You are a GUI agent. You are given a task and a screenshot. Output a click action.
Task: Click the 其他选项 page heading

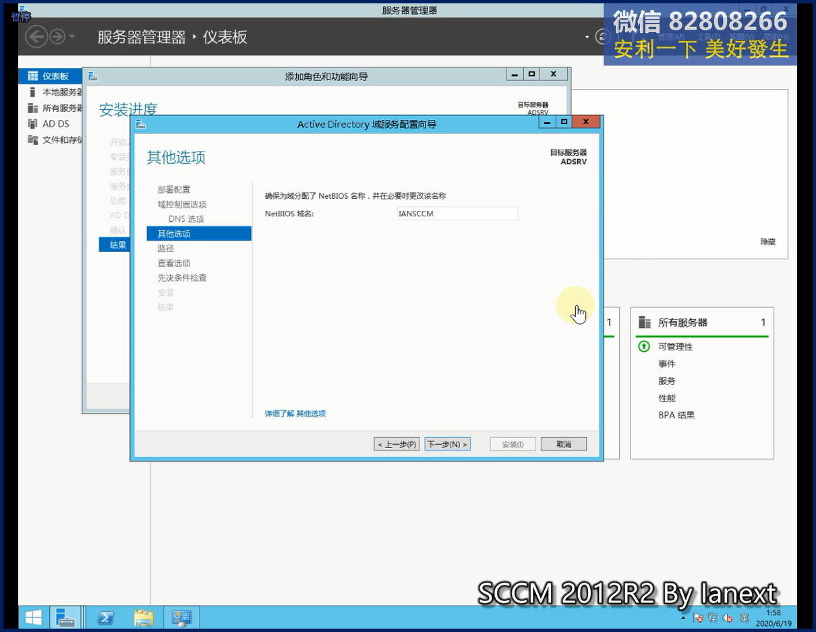tap(176, 158)
